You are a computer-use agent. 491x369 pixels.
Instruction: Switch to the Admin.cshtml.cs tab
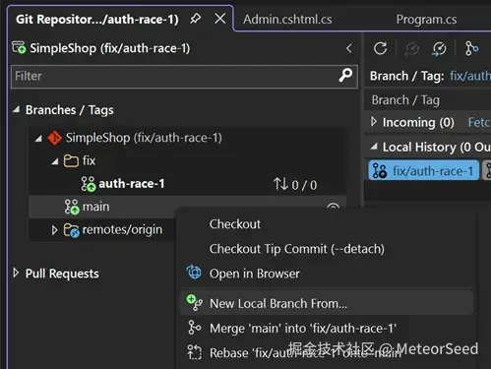pyautogui.click(x=287, y=20)
